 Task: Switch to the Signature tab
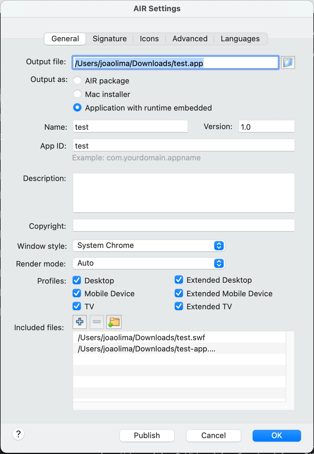(x=109, y=39)
